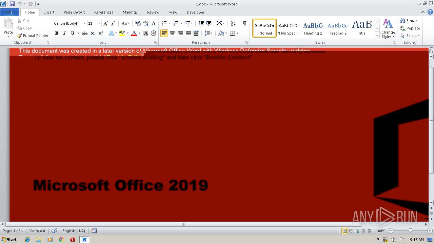Click Clear Formatting icon
The width and height of the screenshot is (434, 244).
(138, 23)
